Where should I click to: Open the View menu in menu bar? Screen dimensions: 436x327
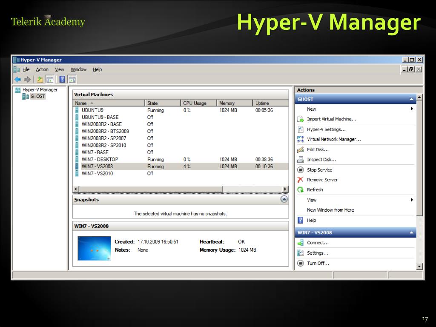point(60,69)
